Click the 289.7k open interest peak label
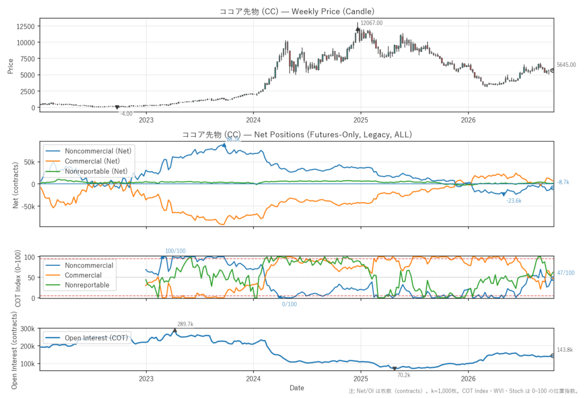The width and height of the screenshot is (584, 398). coord(185,325)
